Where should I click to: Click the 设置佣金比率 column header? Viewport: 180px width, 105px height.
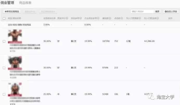click(x=50, y=18)
